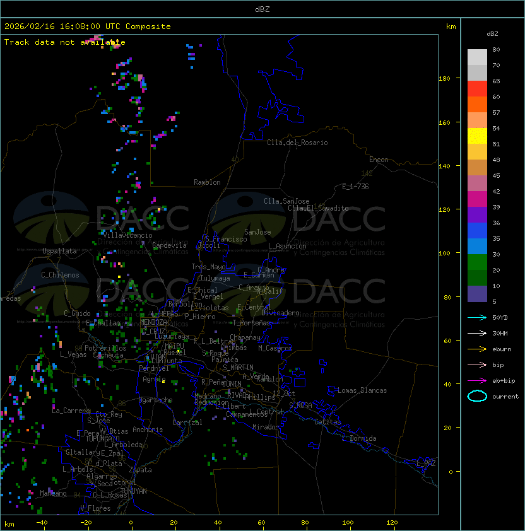Click the UTC Composite timestamp text

(88, 26)
